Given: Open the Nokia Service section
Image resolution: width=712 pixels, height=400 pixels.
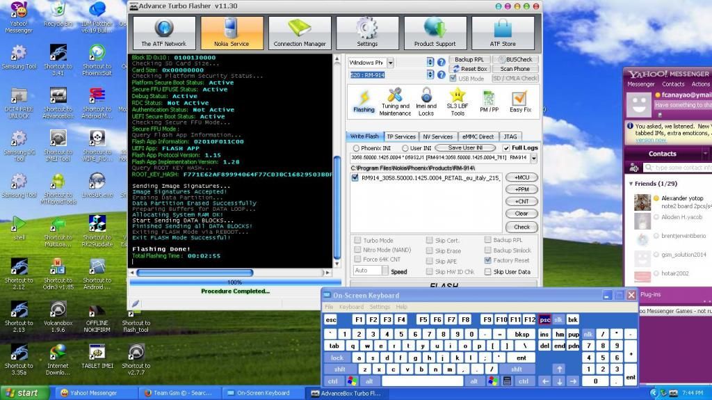Looking at the screenshot, I should coord(232,33).
